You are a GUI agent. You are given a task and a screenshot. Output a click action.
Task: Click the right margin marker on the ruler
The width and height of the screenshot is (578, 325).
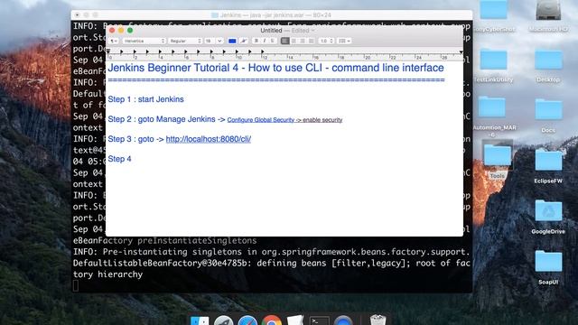(461, 52)
